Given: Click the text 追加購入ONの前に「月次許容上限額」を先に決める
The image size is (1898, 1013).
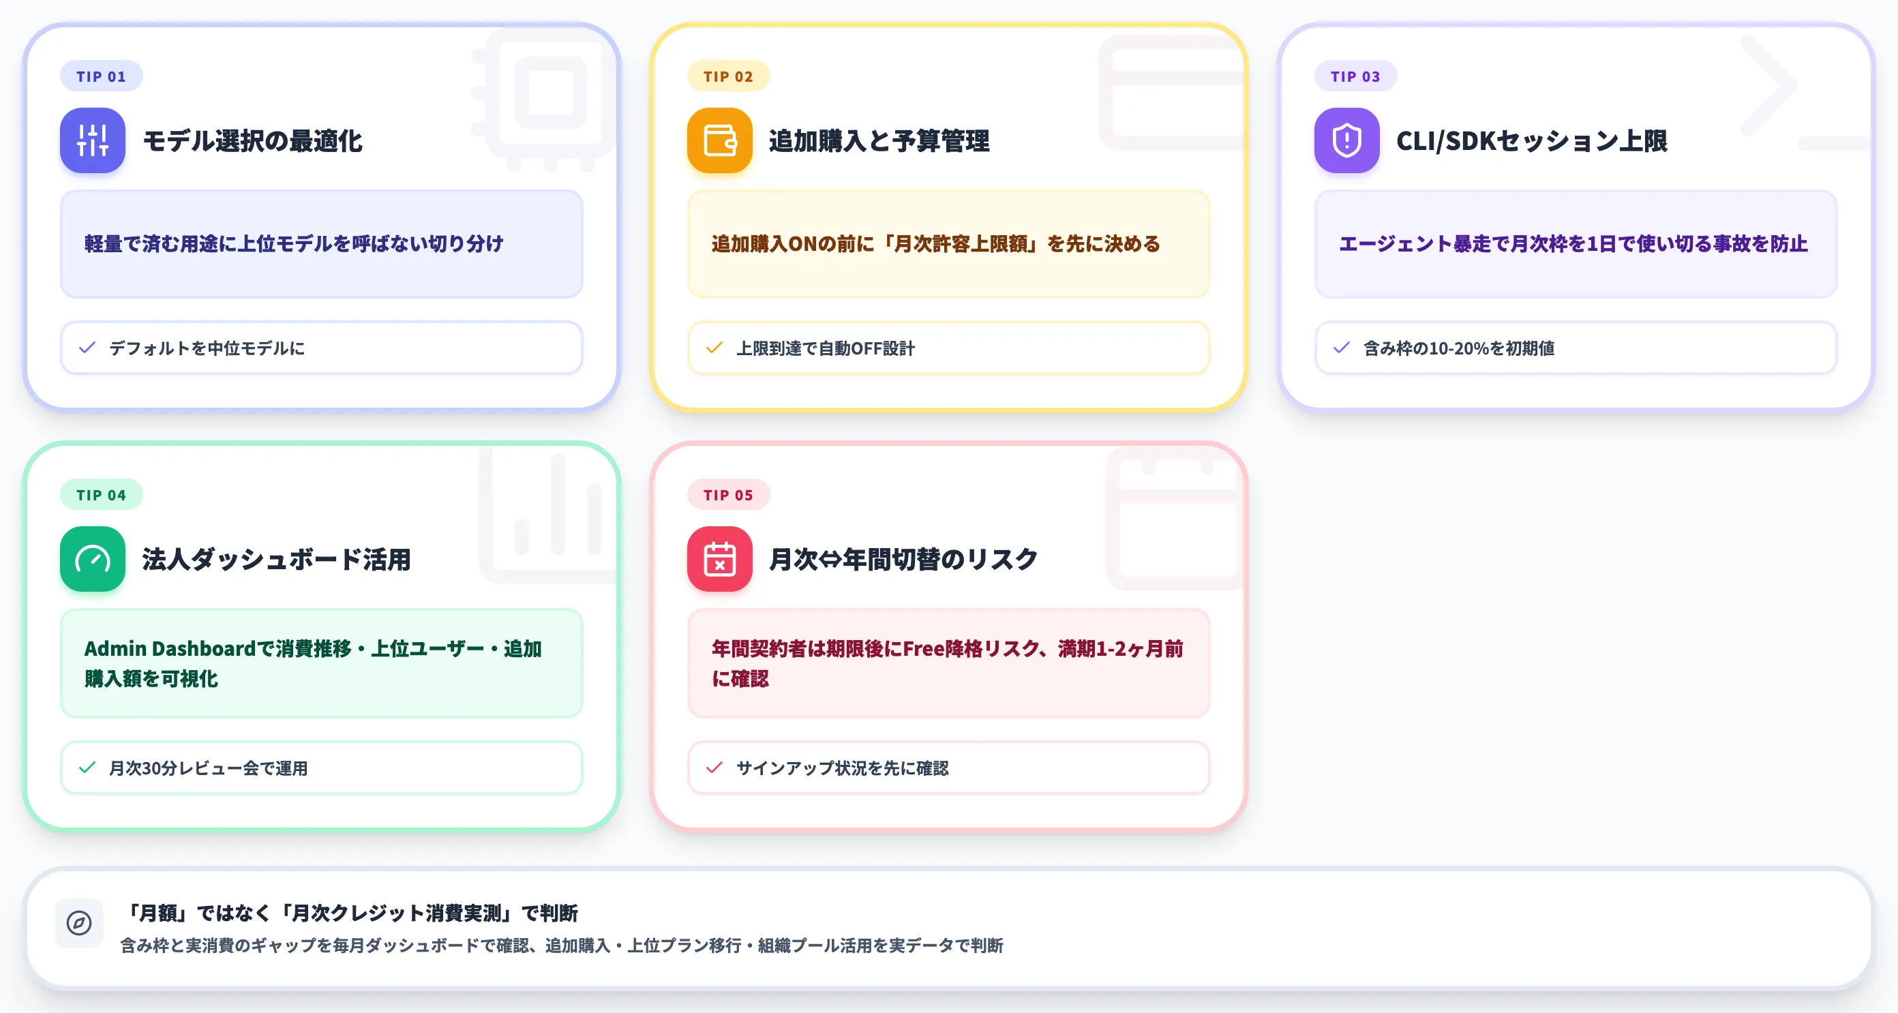Looking at the screenshot, I should point(936,244).
